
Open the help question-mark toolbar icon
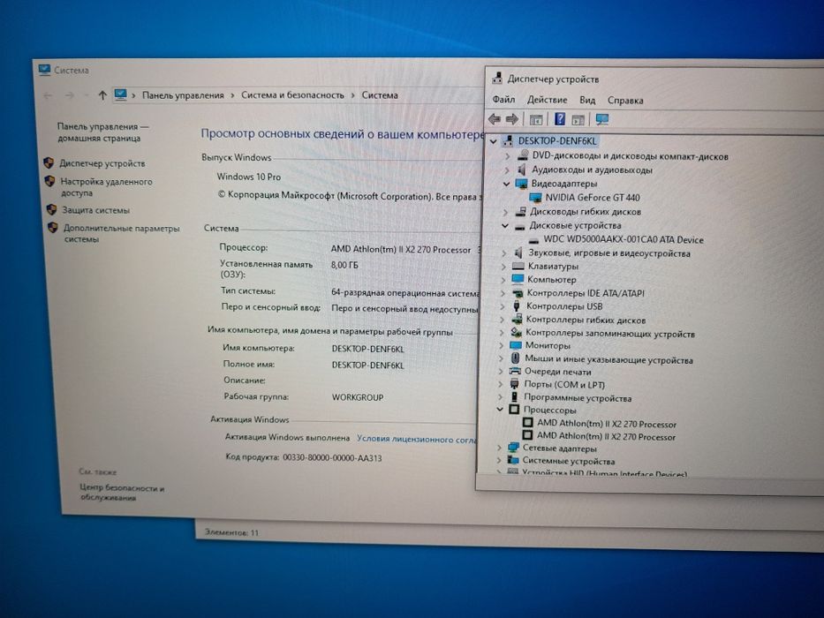560,119
